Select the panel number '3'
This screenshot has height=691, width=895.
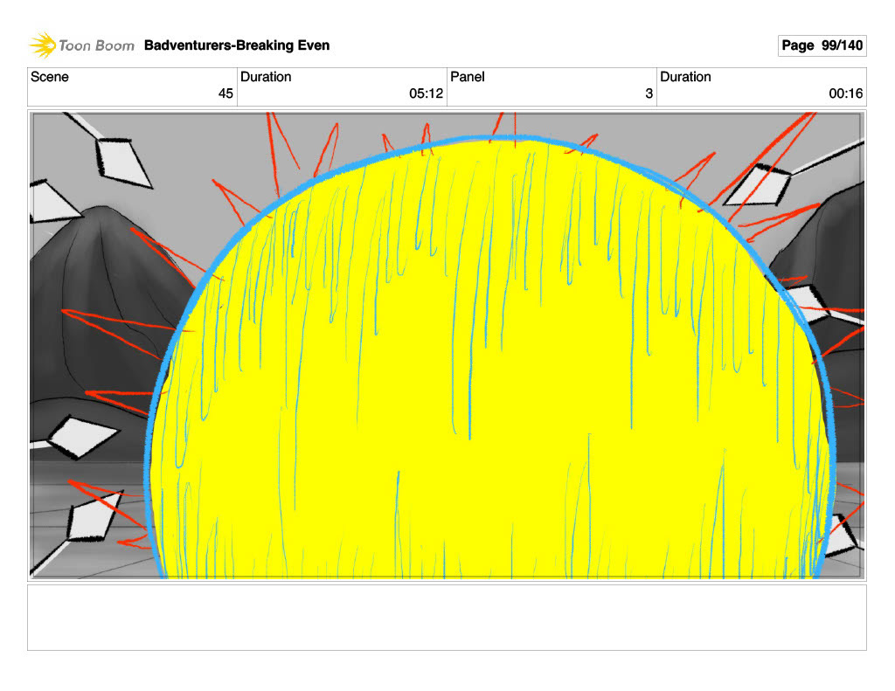[x=649, y=93]
